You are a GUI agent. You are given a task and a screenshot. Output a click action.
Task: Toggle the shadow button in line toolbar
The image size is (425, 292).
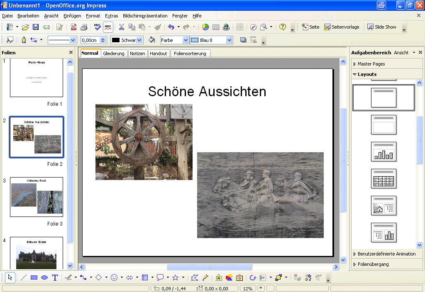pos(243,40)
